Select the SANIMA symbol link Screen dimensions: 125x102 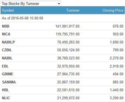point(9,82)
